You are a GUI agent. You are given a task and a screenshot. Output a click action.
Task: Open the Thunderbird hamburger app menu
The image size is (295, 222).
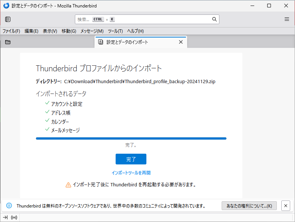pyautogui.click(x=287, y=19)
